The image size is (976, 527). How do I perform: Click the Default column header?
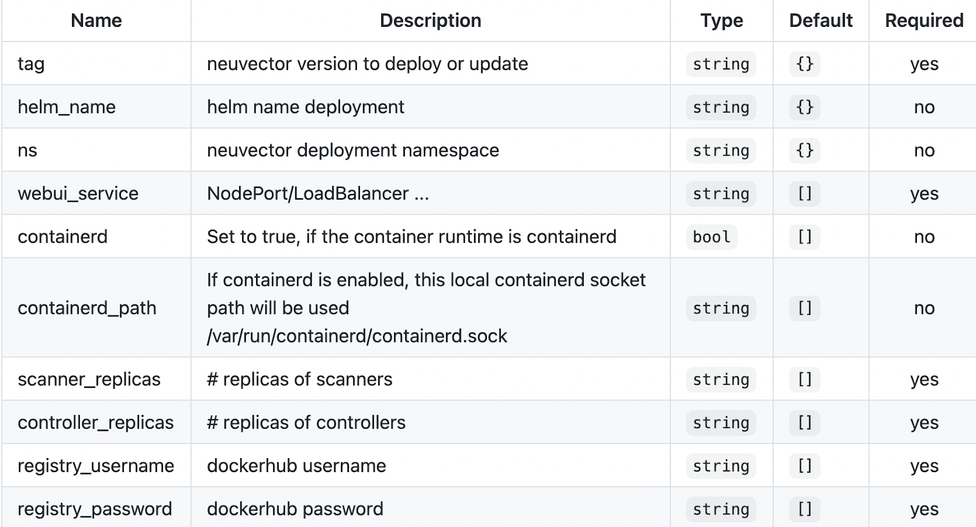(x=820, y=21)
